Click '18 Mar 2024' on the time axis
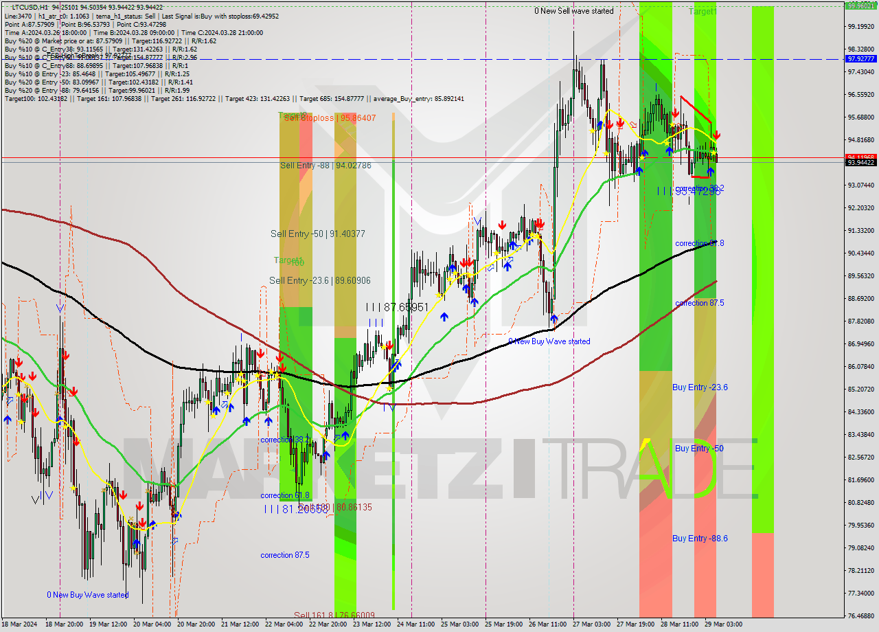 coord(19,624)
